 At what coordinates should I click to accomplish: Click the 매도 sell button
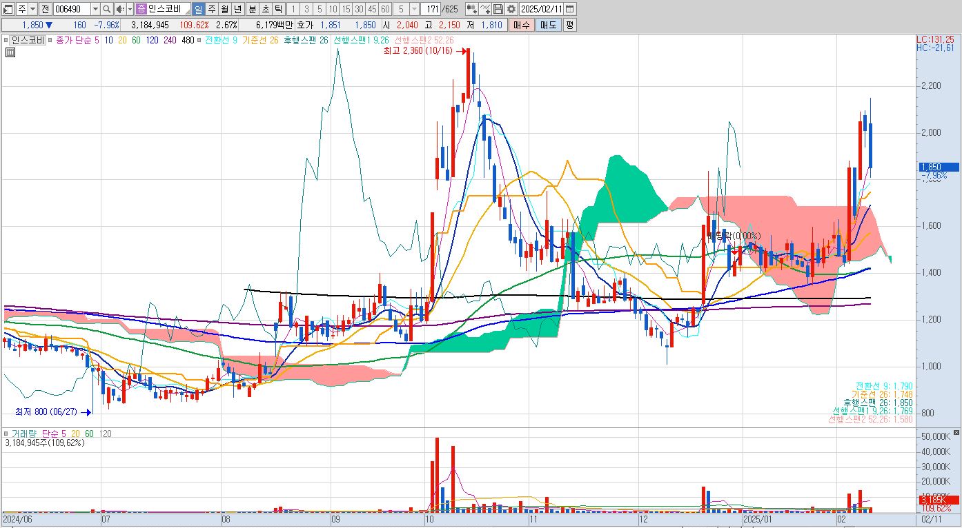point(548,25)
